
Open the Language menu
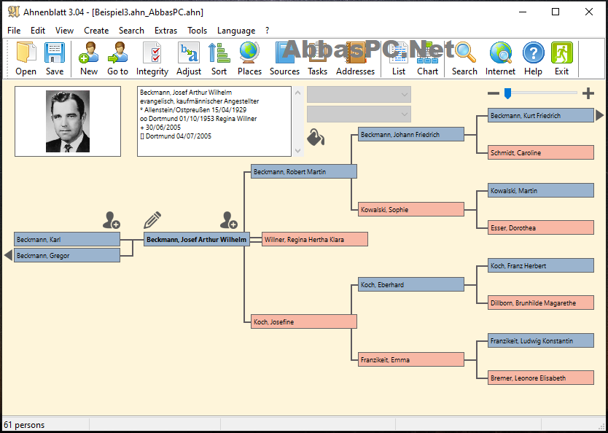236,31
